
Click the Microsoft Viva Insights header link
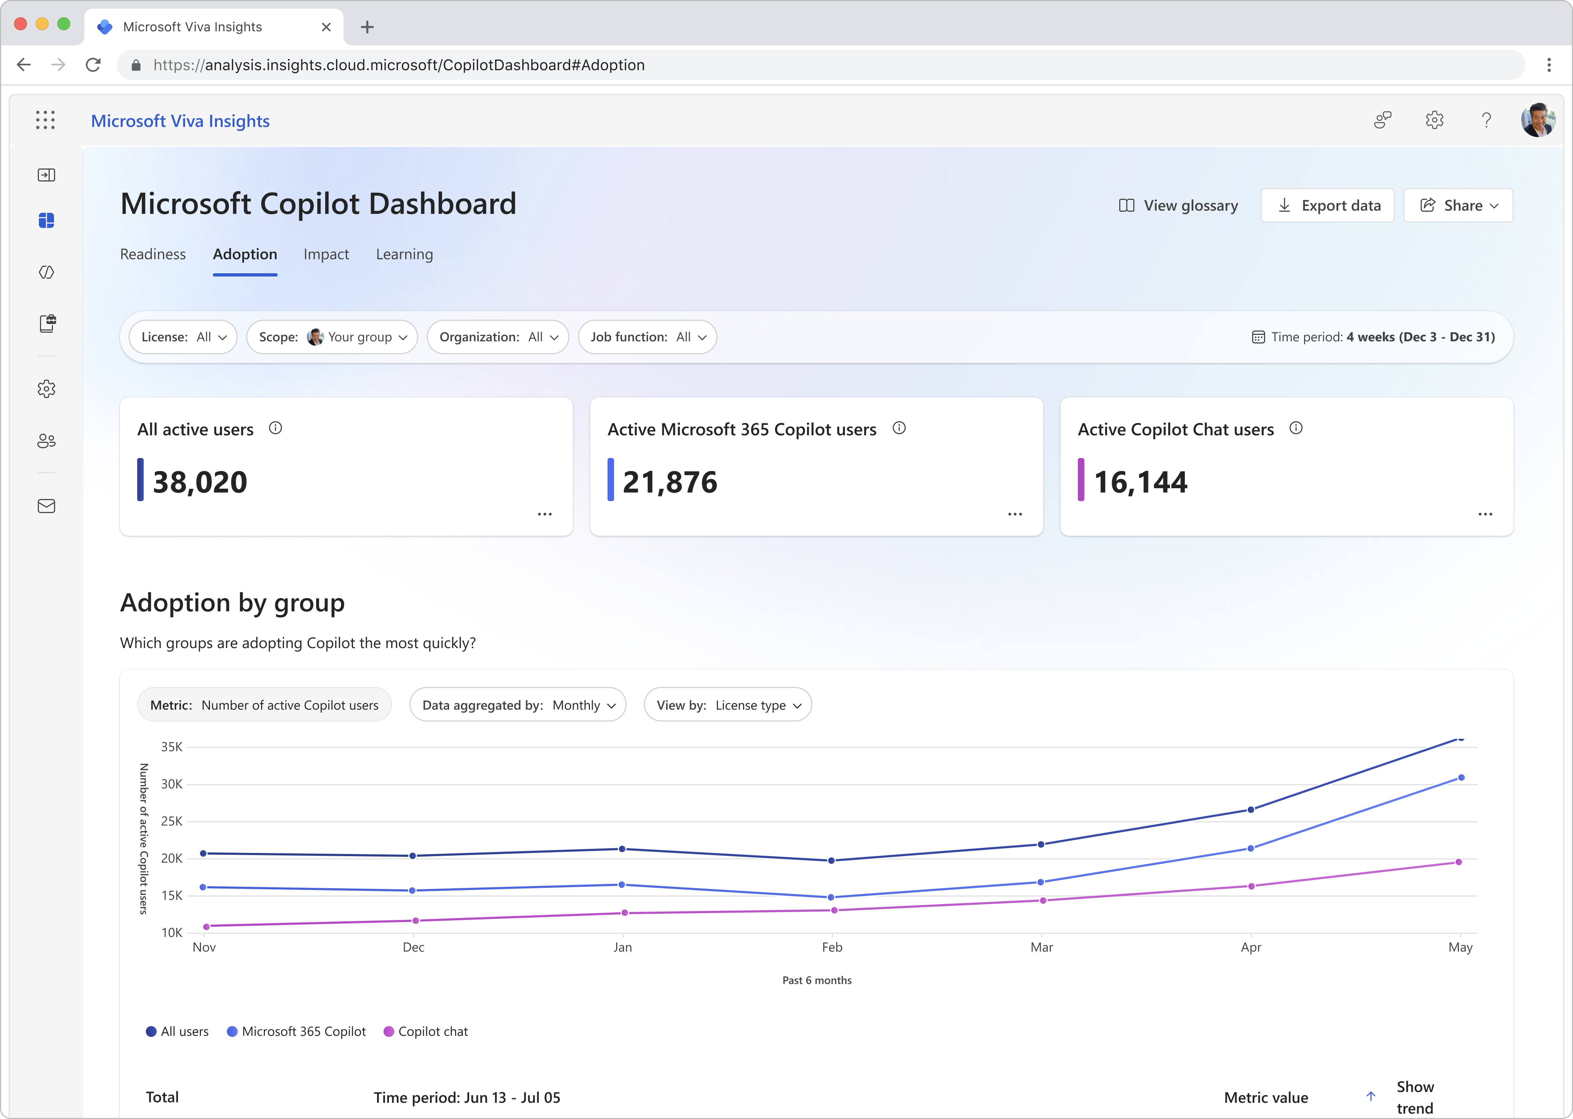[x=180, y=121]
